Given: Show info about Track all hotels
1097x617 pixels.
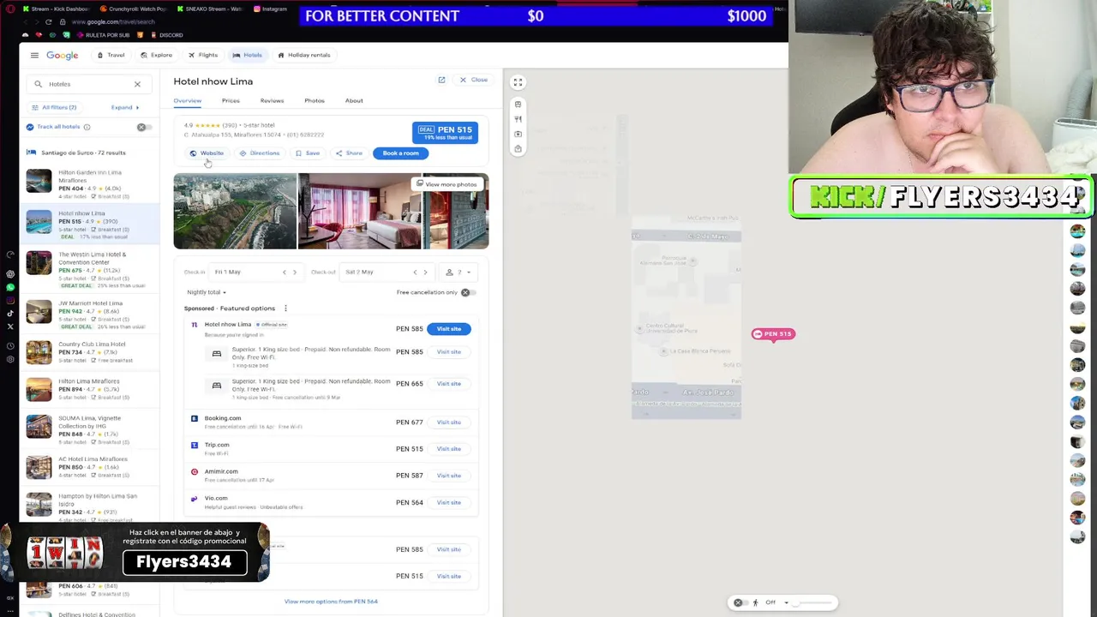Looking at the screenshot, I should 87,127.
